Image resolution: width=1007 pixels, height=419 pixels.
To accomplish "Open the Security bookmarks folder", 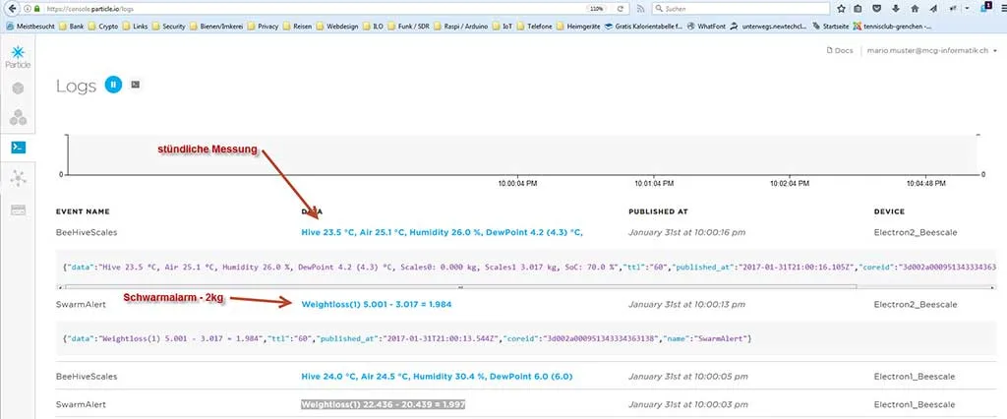I will click(169, 27).
